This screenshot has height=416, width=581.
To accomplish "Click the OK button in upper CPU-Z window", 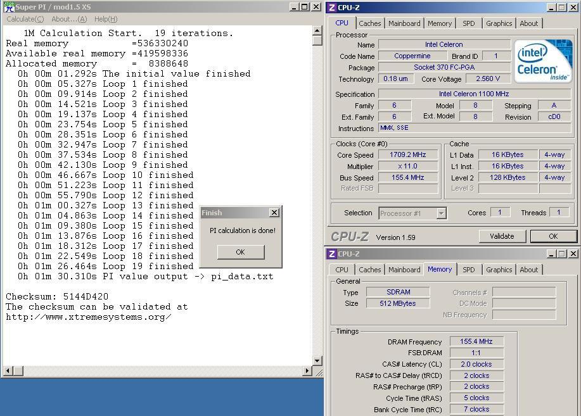I will pos(554,236).
